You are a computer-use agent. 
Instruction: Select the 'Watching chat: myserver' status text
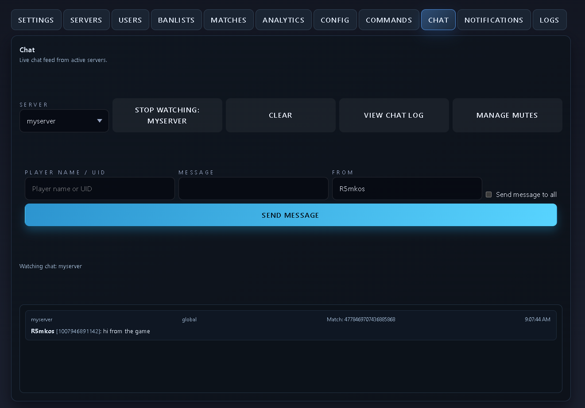coord(50,266)
